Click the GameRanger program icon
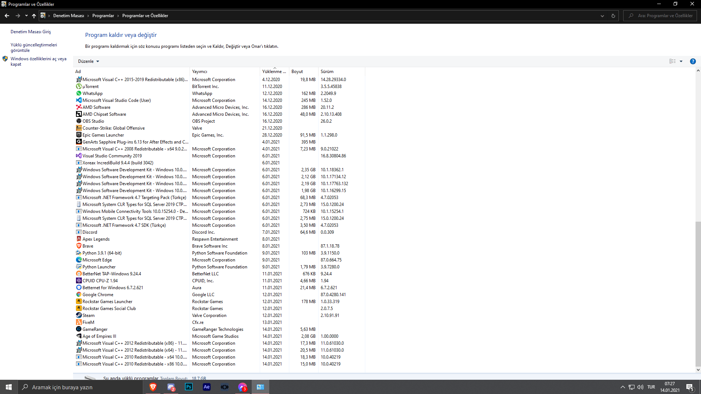The height and width of the screenshot is (394, 701). click(79, 329)
